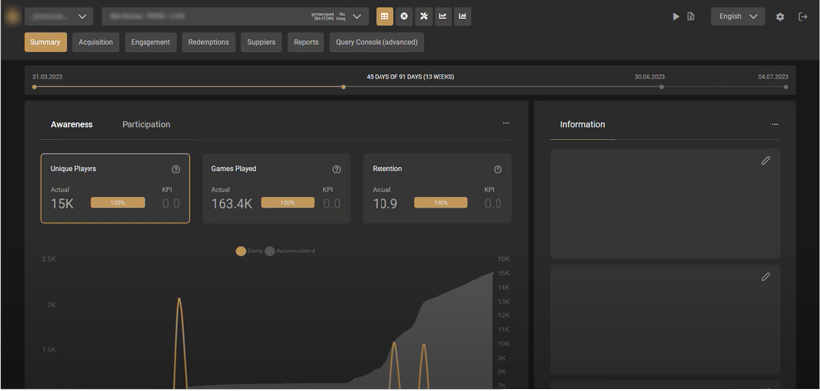The height and width of the screenshot is (391, 820).
Task: Click help icon on Retention card
Action: point(498,169)
